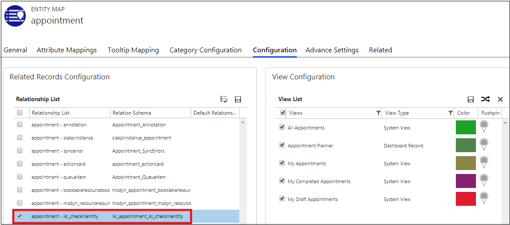Click the Default Relations... column header
The width and height of the screenshot is (510, 225).
point(215,112)
